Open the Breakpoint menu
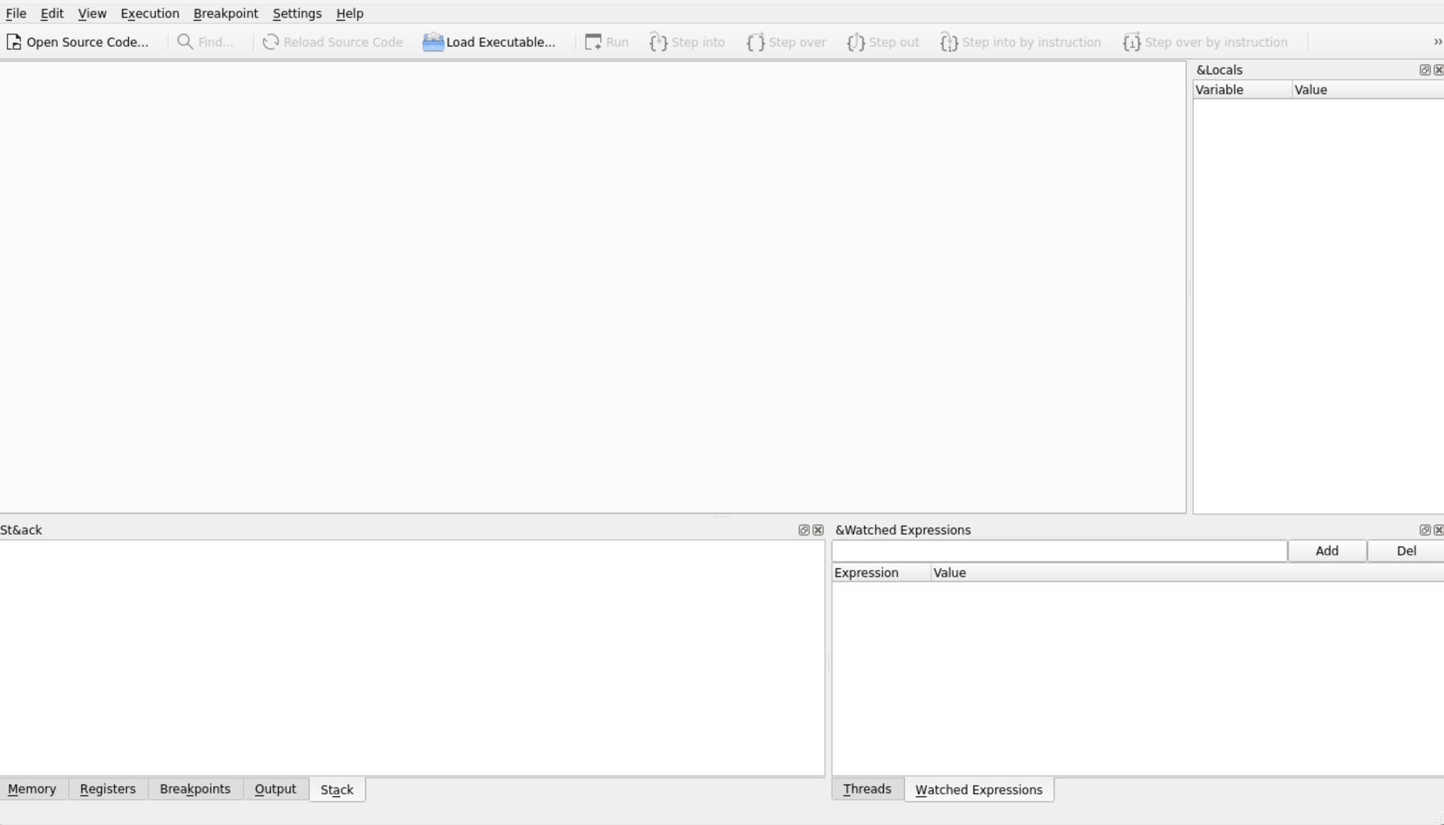 (x=226, y=13)
